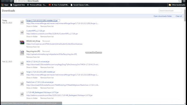Open Social Classes bookmark
This screenshot has width=187, height=105.
[80, 5]
